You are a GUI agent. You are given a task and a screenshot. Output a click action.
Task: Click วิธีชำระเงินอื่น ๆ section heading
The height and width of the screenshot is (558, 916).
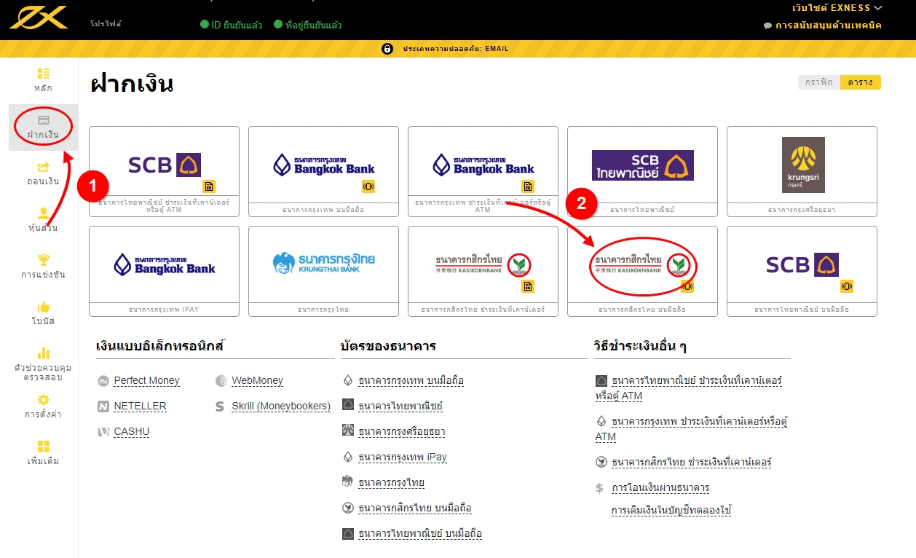click(641, 346)
